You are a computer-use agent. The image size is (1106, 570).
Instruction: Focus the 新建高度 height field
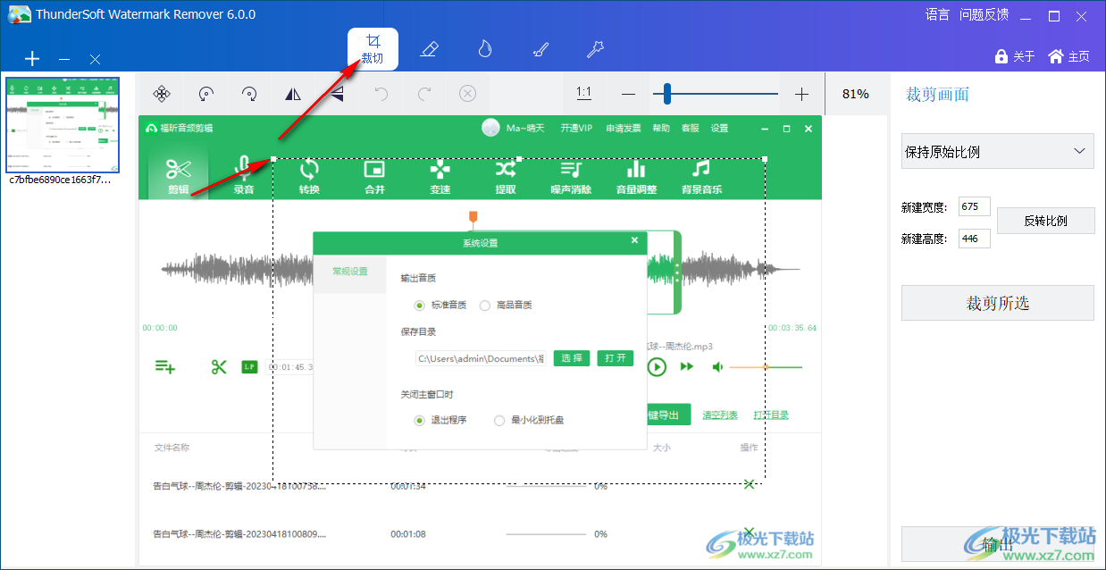pyautogui.click(x=974, y=239)
